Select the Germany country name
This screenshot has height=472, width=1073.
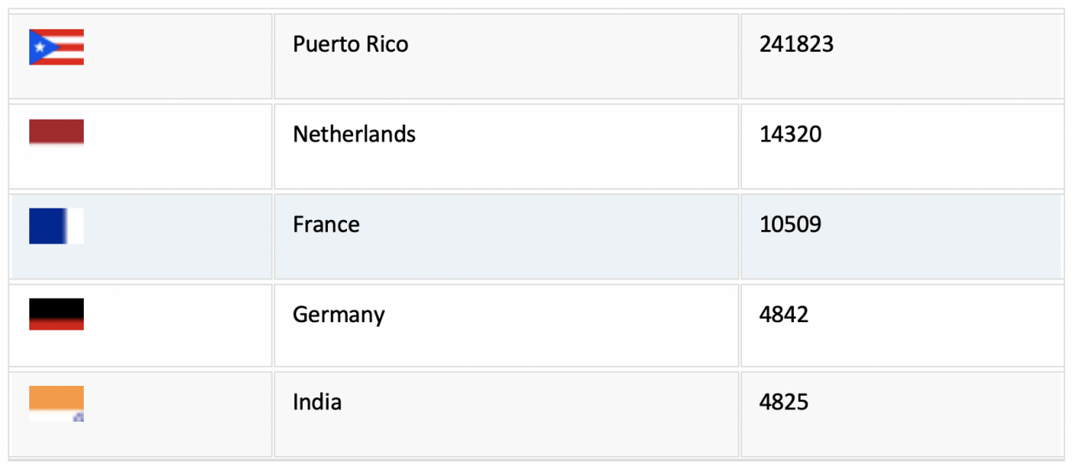point(339,316)
